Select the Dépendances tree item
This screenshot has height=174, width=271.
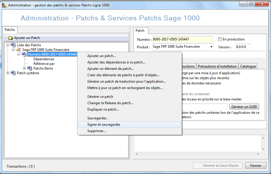[x=44, y=59]
